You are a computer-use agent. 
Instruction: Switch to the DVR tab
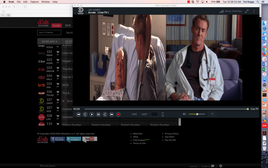pyautogui.click(x=68, y=26)
